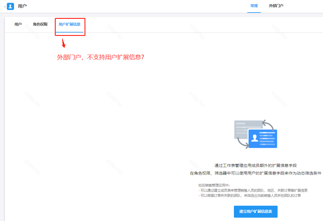Click the lower curved sync arrow in illustration
The height and width of the screenshot is (221, 323).
point(243,143)
